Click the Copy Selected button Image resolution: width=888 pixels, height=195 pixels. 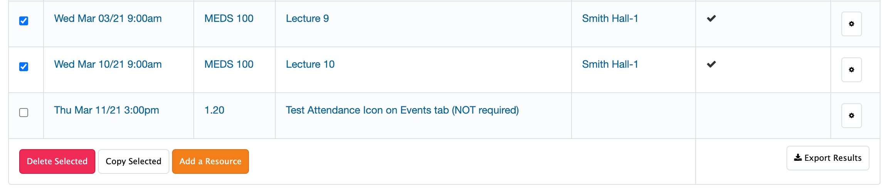pos(133,162)
